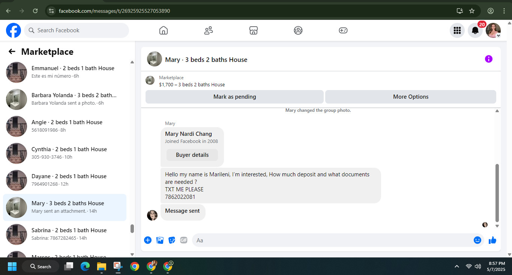Viewport: 512px width, 275px height.
Task: Send a thumbs up like
Action: pyautogui.click(x=492, y=240)
